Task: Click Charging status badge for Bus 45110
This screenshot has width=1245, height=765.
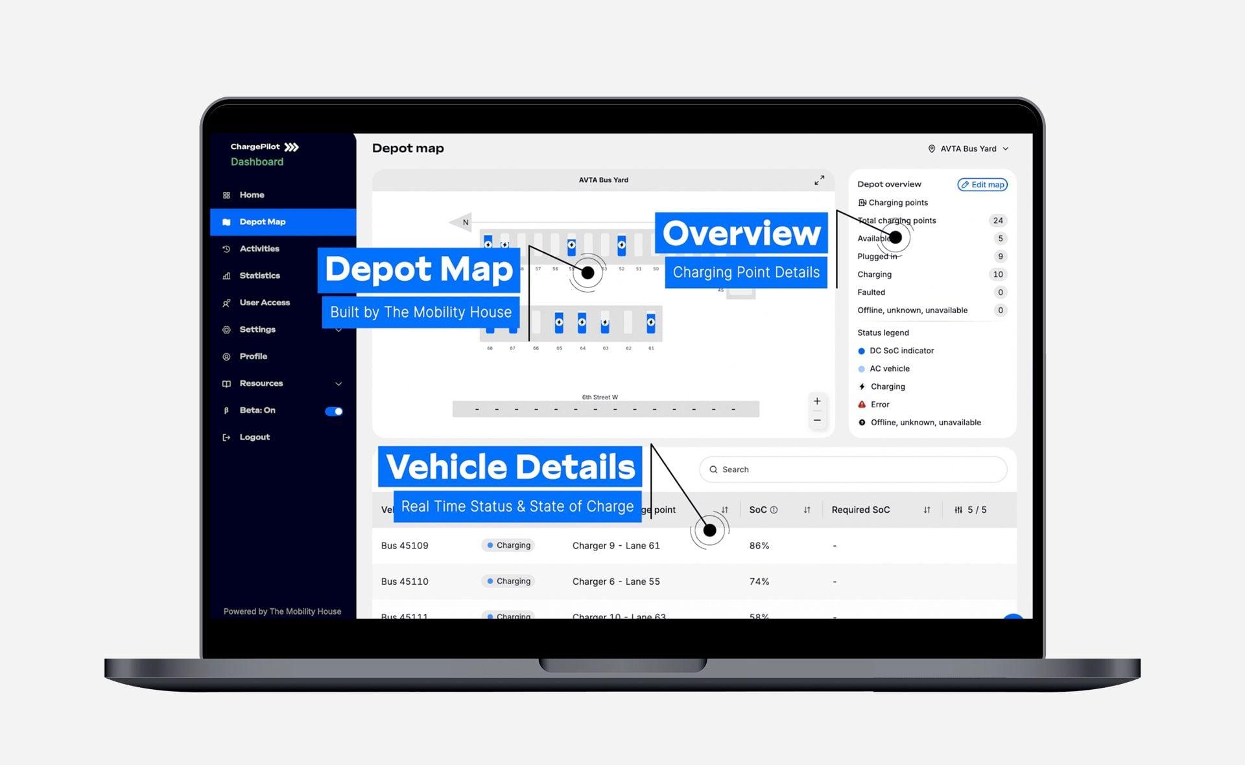Action: 508,581
